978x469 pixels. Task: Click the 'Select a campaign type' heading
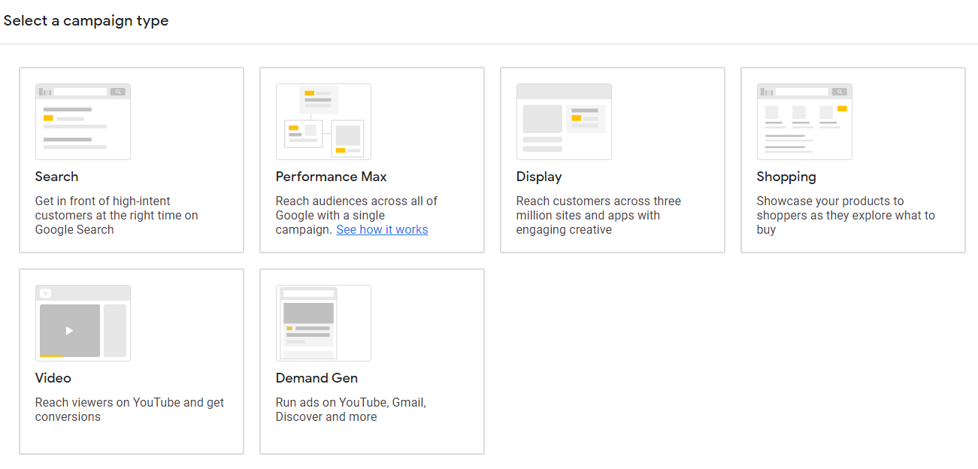point(86,21)
